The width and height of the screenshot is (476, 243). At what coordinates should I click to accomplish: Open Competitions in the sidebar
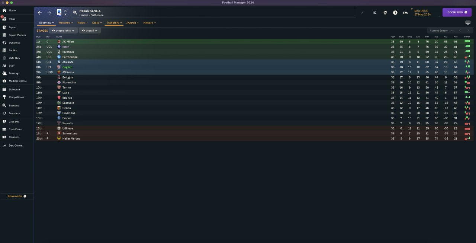pyautogui.click(x=16, y=97)
